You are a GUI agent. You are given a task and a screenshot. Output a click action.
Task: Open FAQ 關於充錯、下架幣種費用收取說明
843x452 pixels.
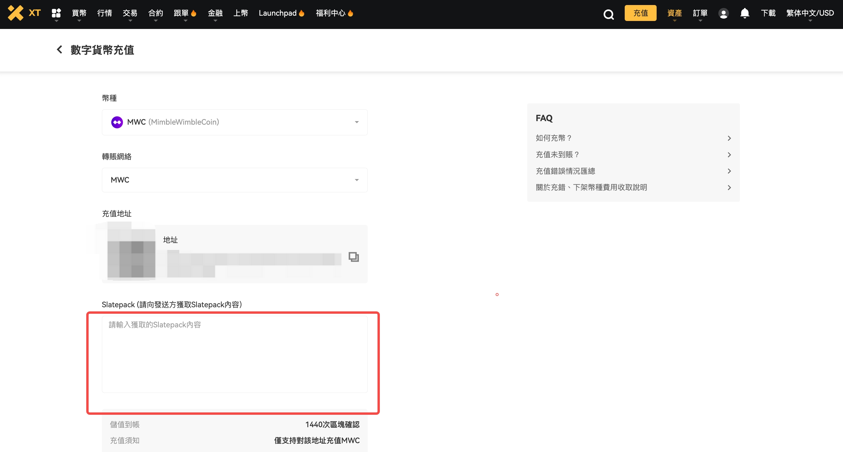(633, 187)
